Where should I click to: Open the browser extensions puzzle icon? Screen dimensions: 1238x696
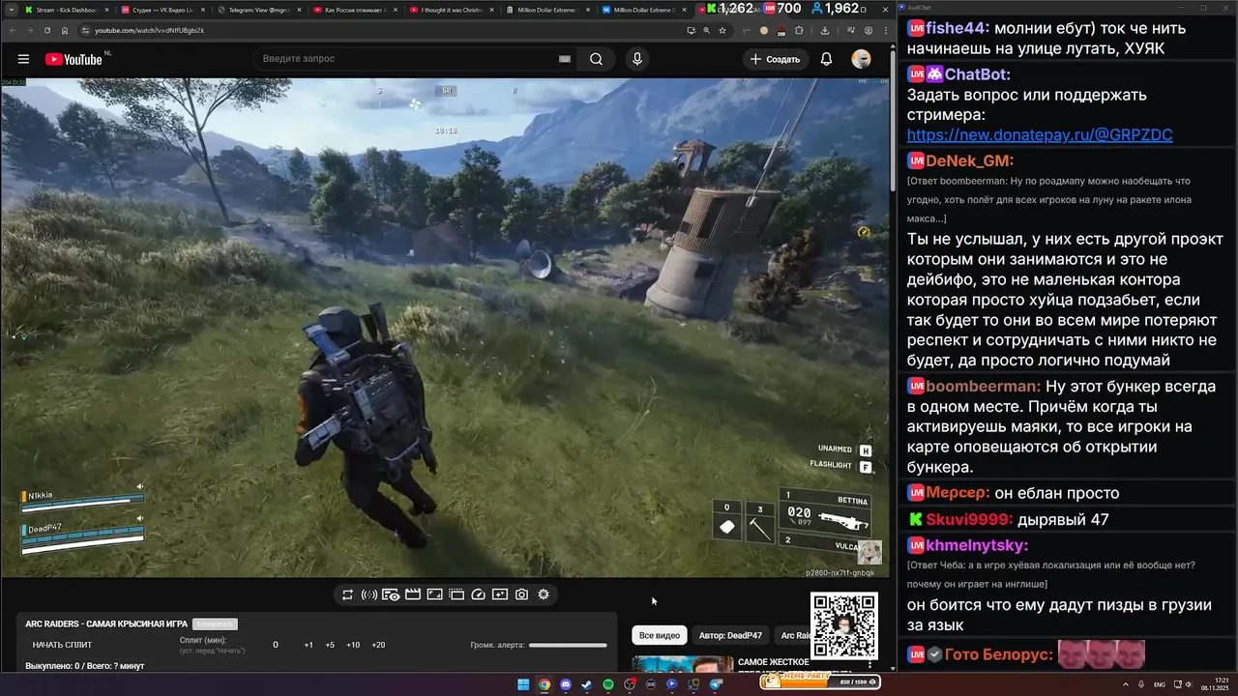[799, 30]
